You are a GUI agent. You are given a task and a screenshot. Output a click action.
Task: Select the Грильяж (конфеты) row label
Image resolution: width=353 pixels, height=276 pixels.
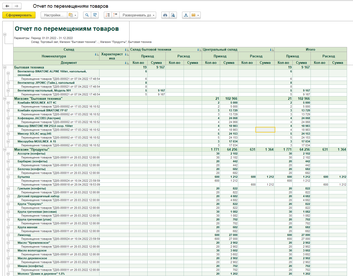coord(32,188)
